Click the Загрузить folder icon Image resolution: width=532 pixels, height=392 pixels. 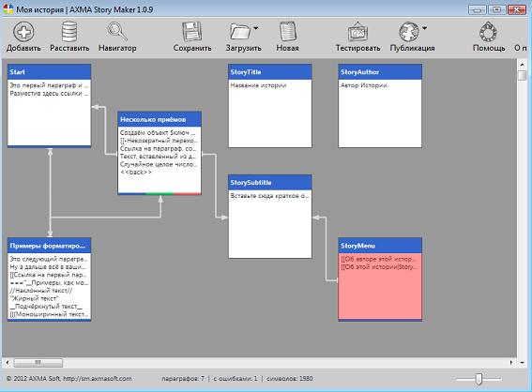[240, 32]
